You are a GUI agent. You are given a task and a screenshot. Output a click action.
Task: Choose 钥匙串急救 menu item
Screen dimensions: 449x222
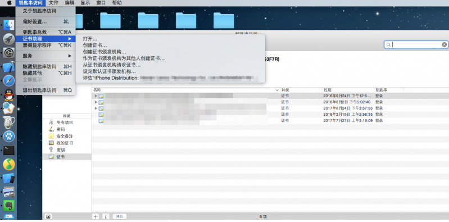(x=46, y=32)
